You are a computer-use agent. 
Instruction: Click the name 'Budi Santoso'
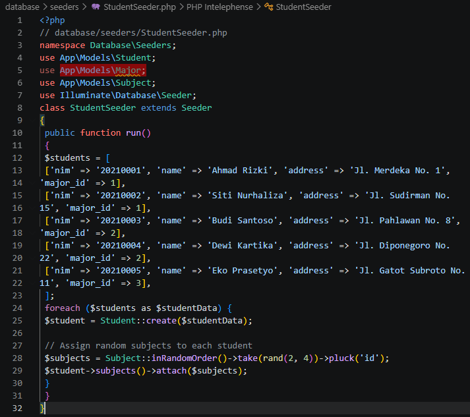[x=242, y=221]
